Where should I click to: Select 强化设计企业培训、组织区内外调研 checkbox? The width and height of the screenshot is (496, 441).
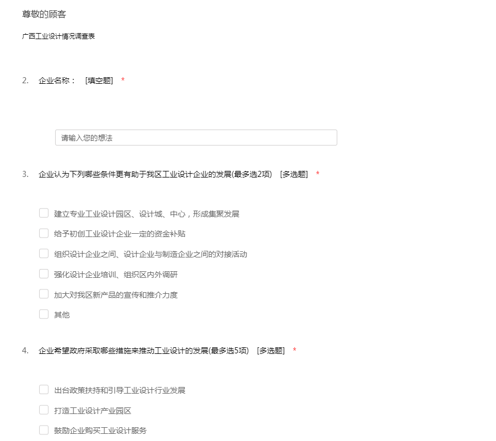44,273
